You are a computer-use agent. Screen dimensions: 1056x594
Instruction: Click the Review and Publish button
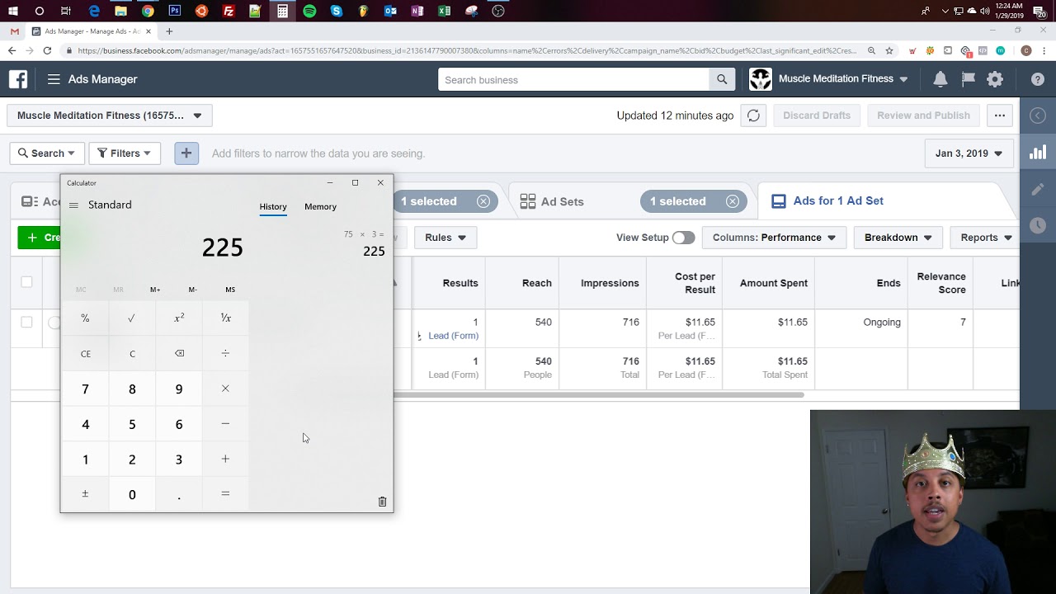[x=923, y=115]
